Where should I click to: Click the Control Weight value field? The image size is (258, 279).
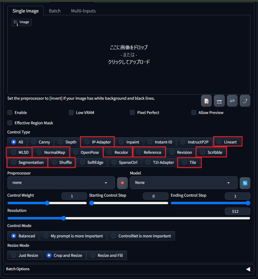point(74,196)
